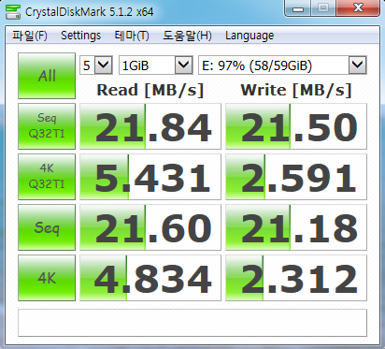Open the Settings menu
This screenshot has height=349, width=385.
(80, 36)
